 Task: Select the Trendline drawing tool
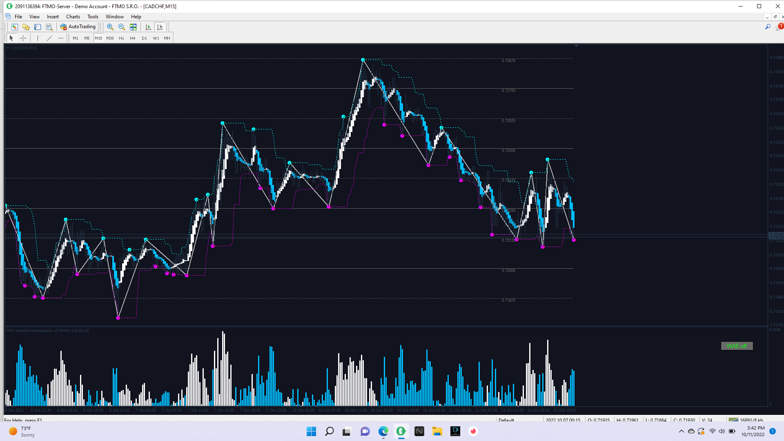point(49,38)
